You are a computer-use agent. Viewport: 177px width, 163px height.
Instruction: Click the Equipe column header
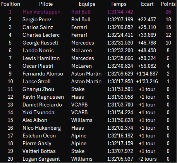tap(87, 4)
